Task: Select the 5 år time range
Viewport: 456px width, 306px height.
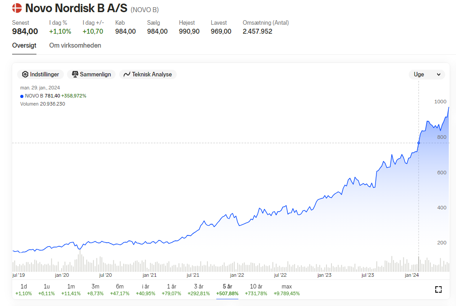Action: [x=227, y=290]
